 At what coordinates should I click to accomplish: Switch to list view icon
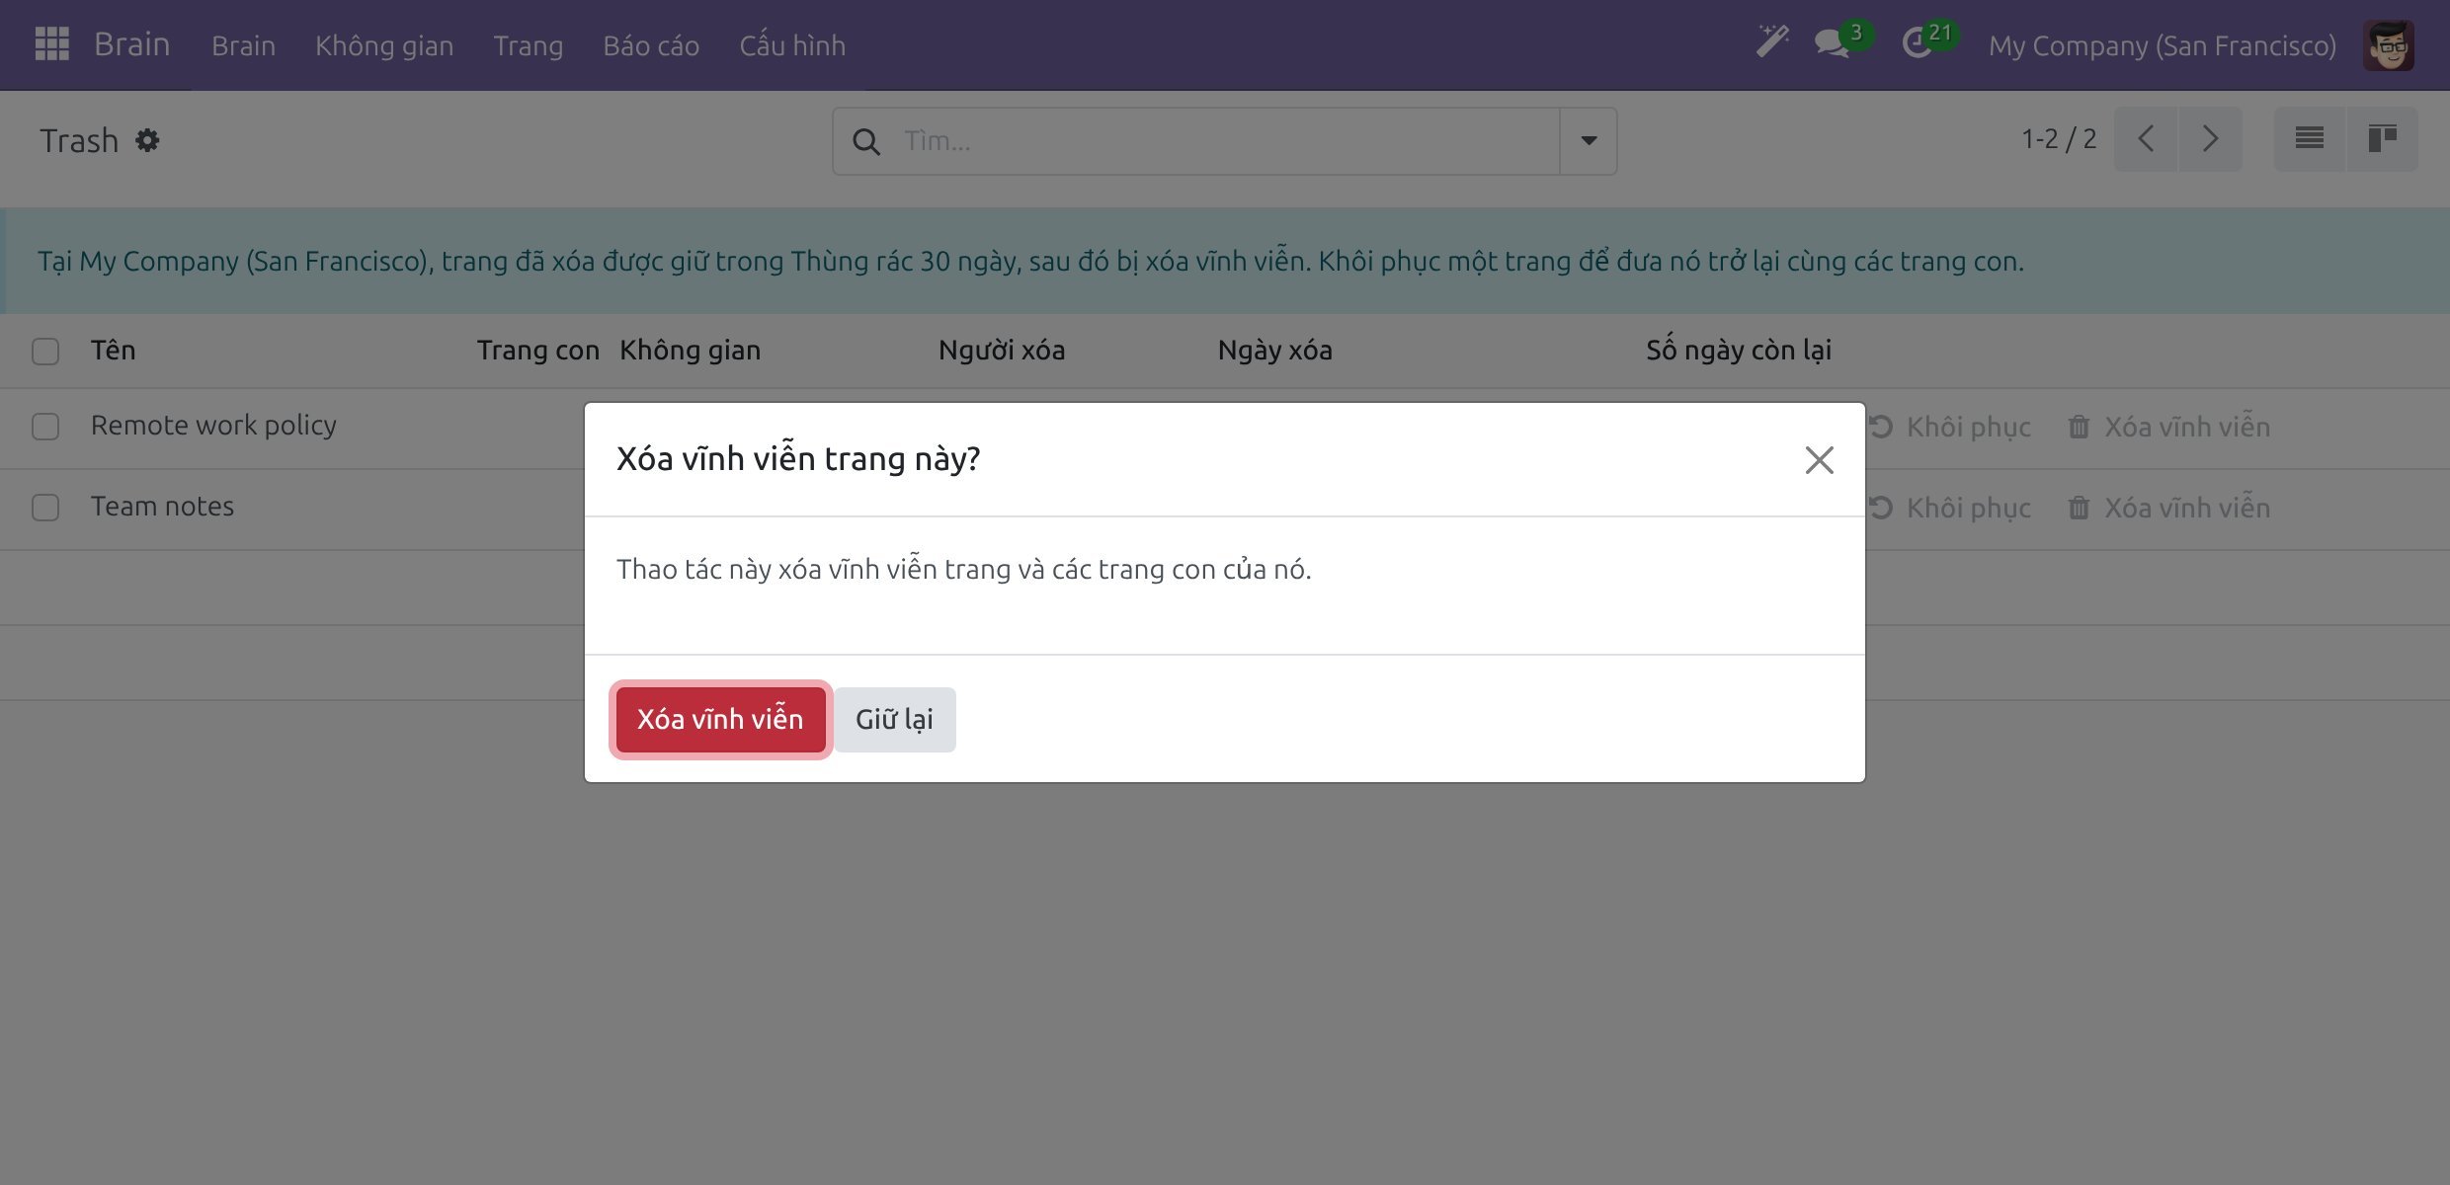click(x=2310, y=139)
